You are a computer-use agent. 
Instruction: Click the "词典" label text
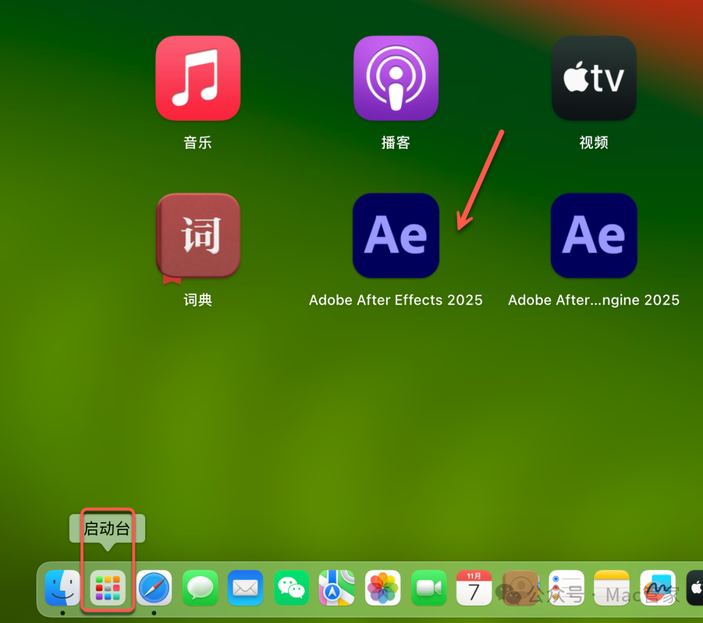pyautogui.click(x=198, y=299)
